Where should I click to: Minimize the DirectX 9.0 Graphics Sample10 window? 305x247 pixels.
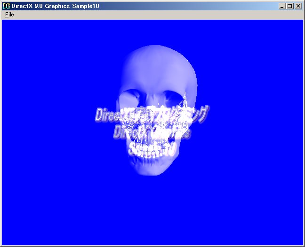click(x=282, y=6)
